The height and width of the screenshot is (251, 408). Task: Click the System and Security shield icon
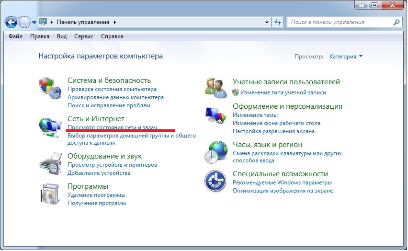(x=50, y=88)
